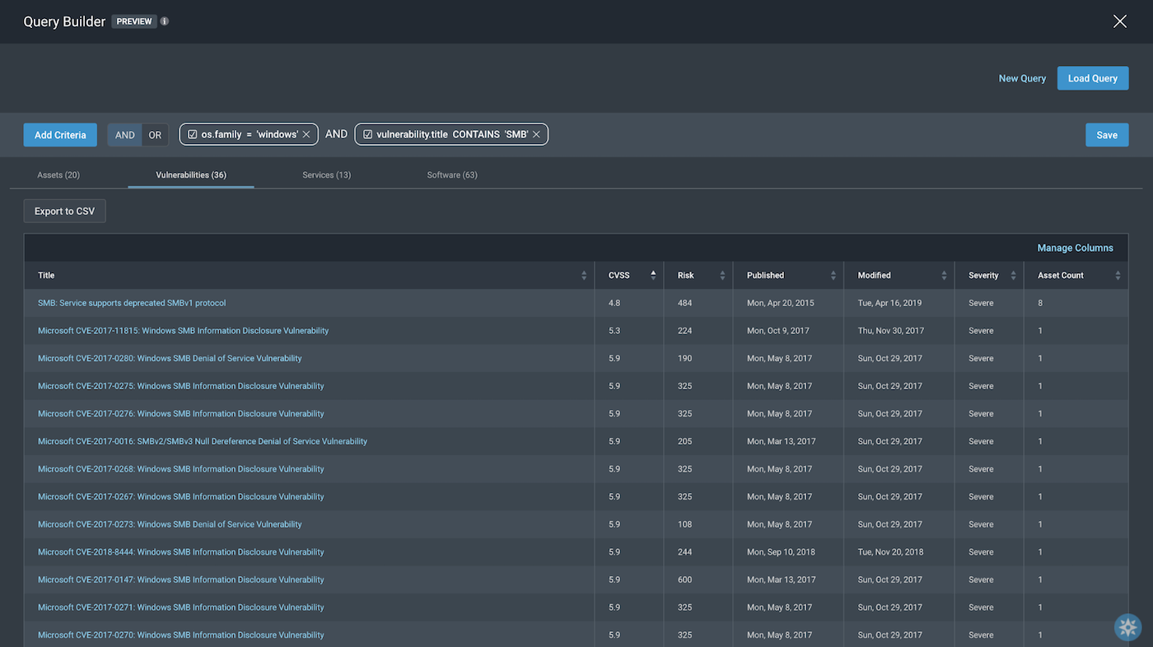Remove the vulnerability.title SMB criteria chip
This screenshot has width=1153, height=647.
pyautogui.click(x=536, y=134)
